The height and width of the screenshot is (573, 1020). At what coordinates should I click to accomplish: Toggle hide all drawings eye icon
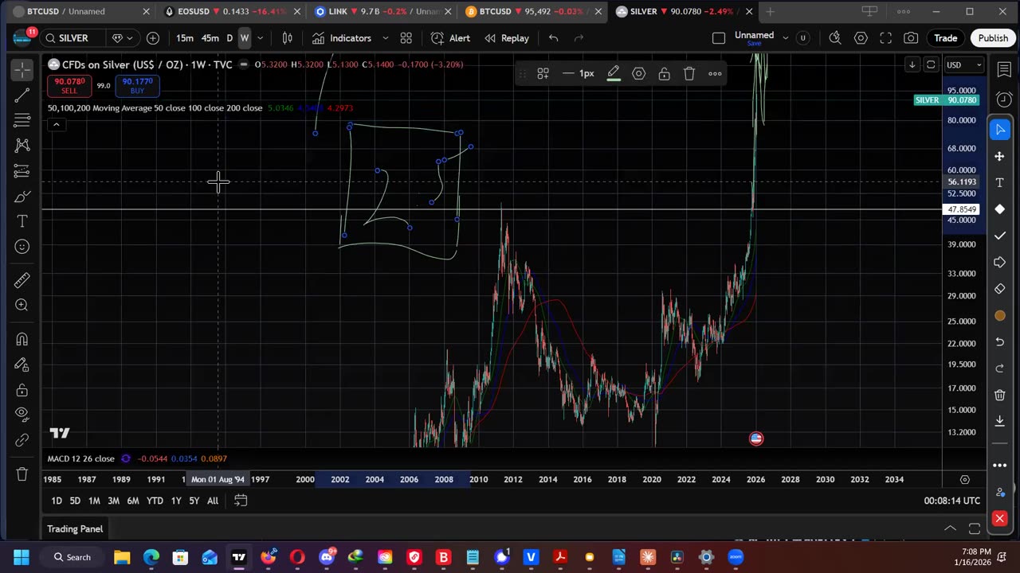(x=22, y=414)
